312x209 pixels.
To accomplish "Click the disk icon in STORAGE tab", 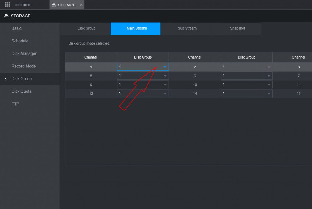I will click(54, 5).
